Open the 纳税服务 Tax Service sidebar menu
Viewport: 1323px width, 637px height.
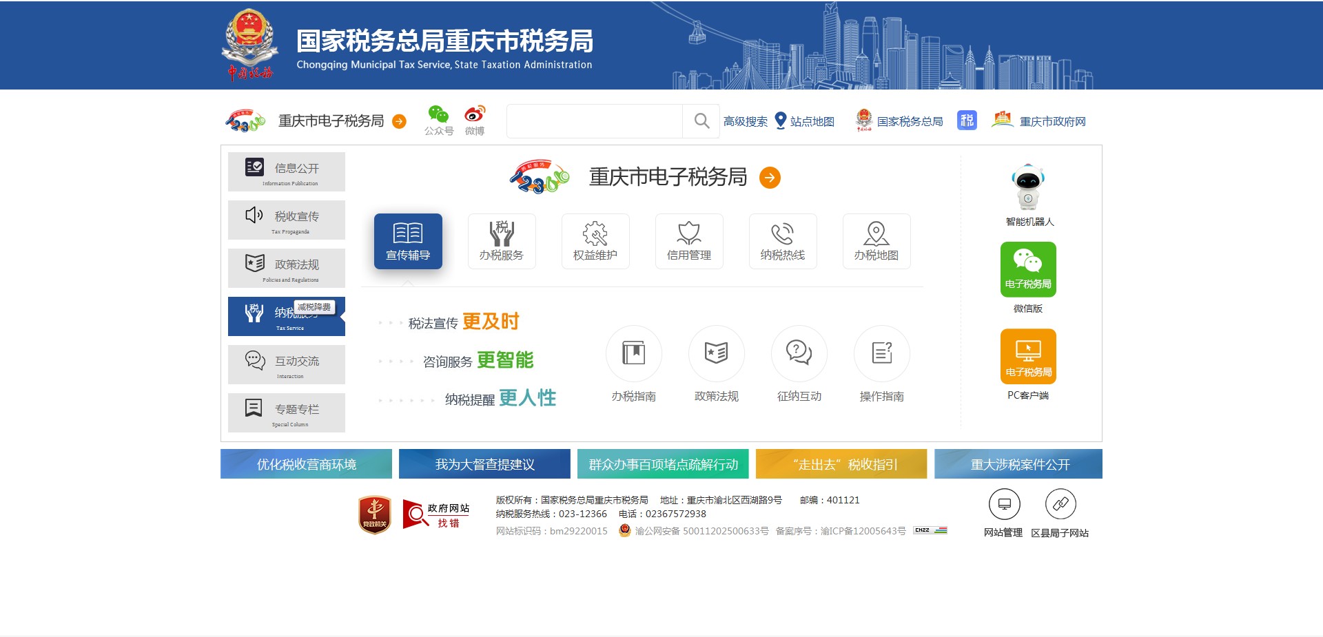point(287,316)
